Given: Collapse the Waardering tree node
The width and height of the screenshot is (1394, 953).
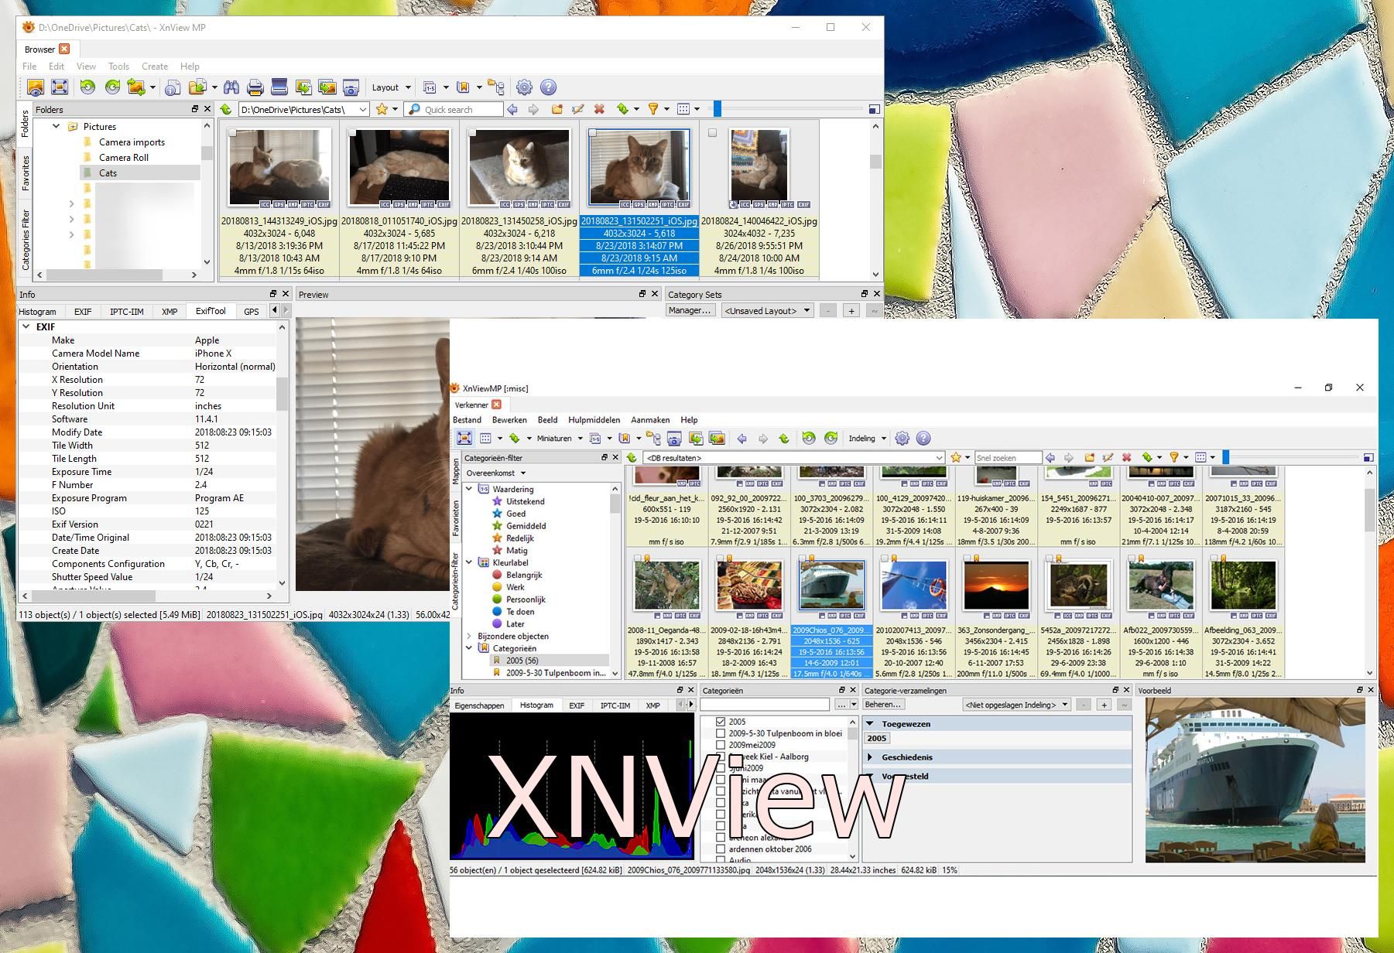Looking at the screenshot, I should pos(469,489).
